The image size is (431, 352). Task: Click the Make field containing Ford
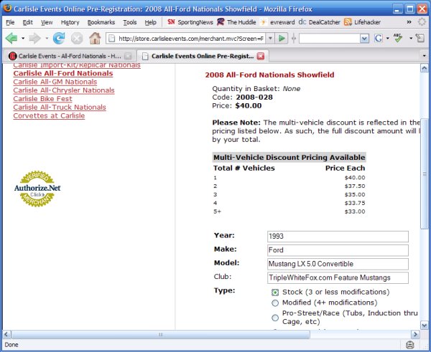(x=338, y=250)
